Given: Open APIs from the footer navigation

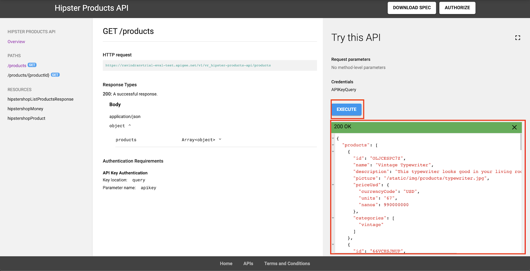Looking at the screenshot, I should tap(248, 264).
